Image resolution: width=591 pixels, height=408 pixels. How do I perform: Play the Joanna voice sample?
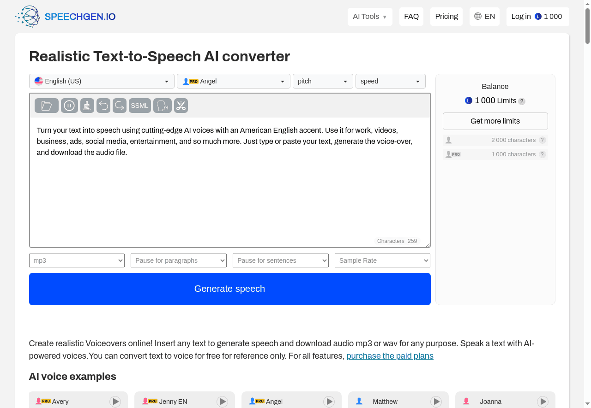click(x=543, y=402)
